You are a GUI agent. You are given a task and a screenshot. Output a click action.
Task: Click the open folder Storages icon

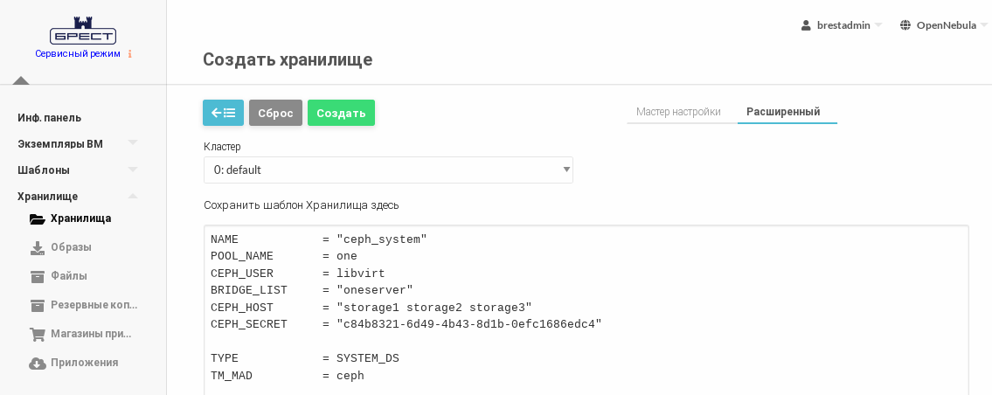pyautogui.click(x=38, y=218)
